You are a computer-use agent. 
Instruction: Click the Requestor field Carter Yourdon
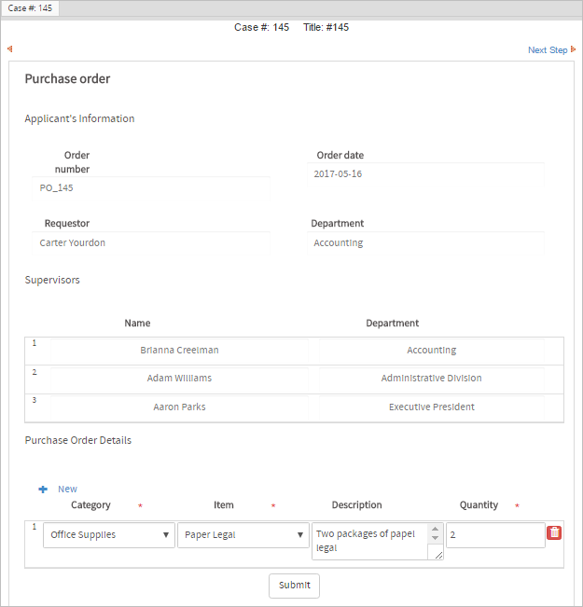(x=149, y=243)
